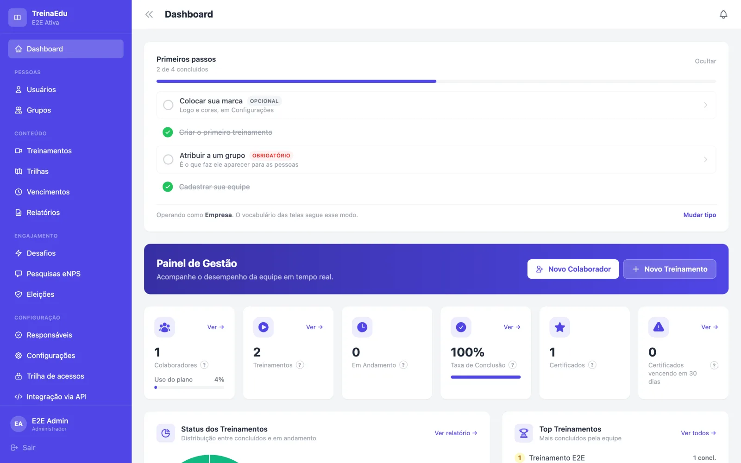This screenshot has height=463, width=741.
Task: Open Configurações in the sidebar
Action: pyautogui.click(x=66, y=356)
